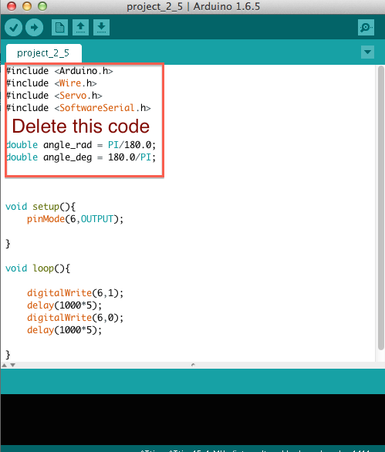The height and width of the screenshot is (452, 385).
Task: Click on the 'void loop(){' line
Action: pos(38,268)
